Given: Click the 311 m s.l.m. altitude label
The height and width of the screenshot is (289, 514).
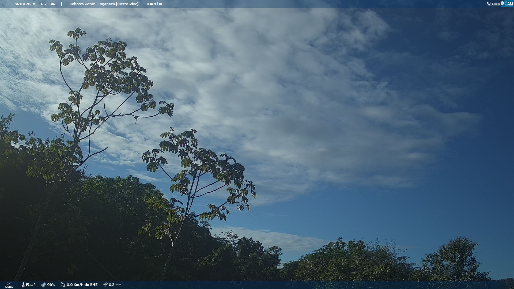Looking at the screenshot, I should pyautogui.click(x=153, y=4).
